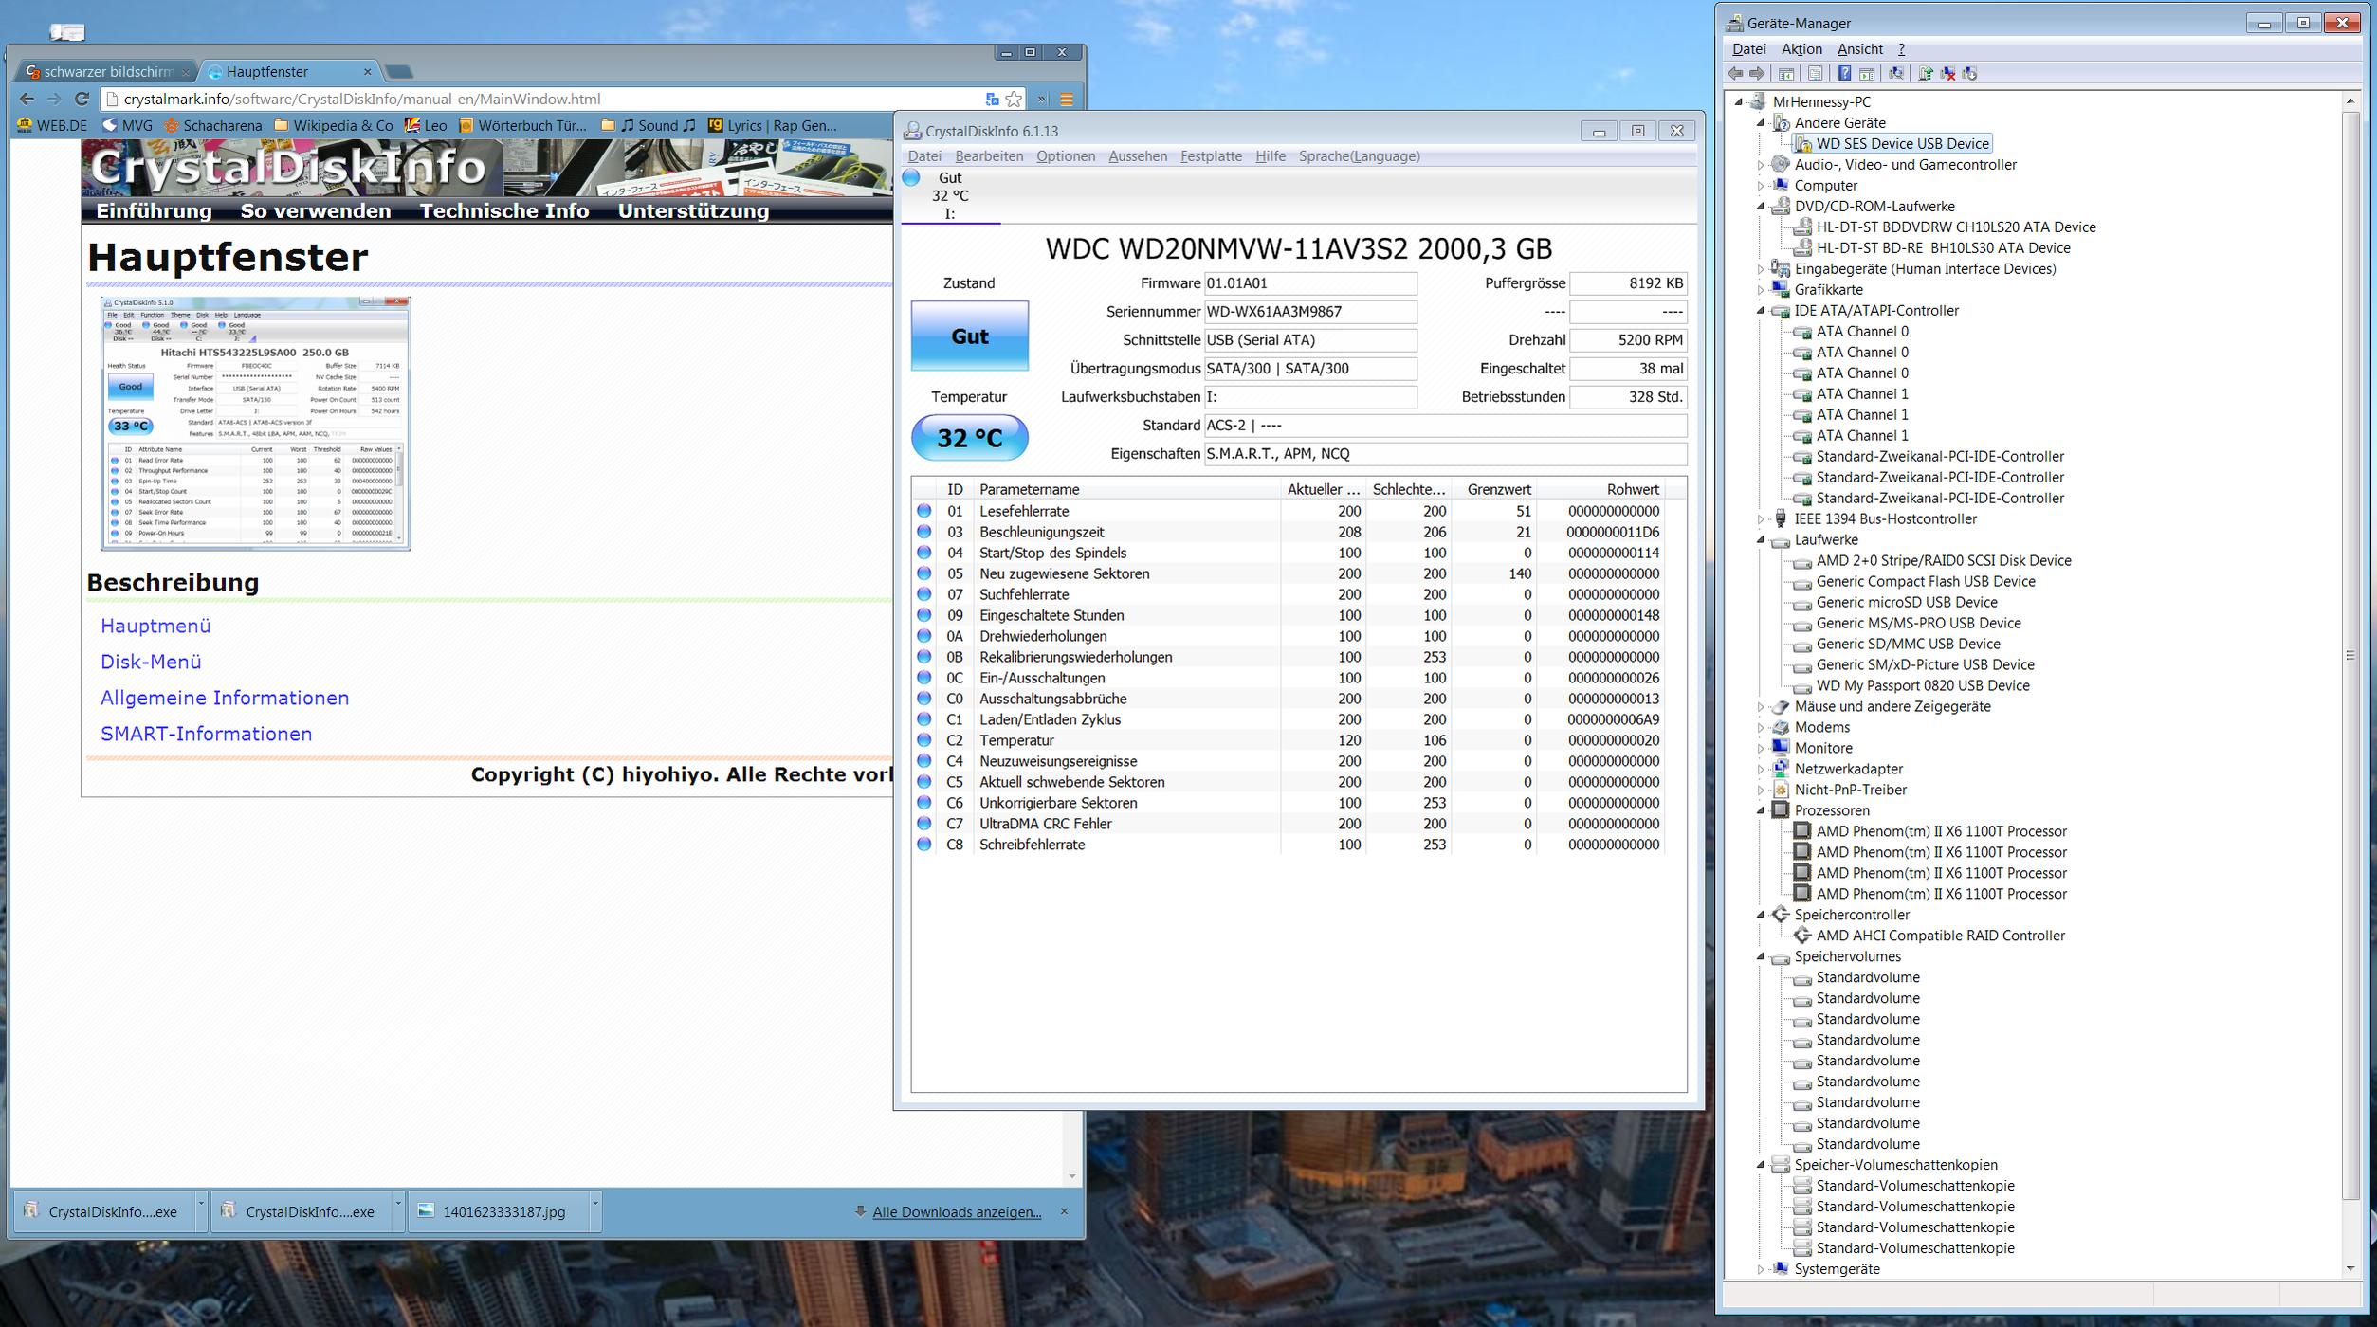Open the Festplatte menu in CrystalDiskInfo

(x=1210, y=156)
